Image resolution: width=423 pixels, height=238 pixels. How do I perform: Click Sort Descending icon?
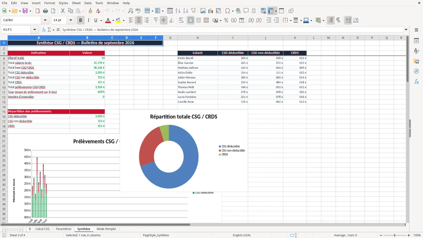186,11
